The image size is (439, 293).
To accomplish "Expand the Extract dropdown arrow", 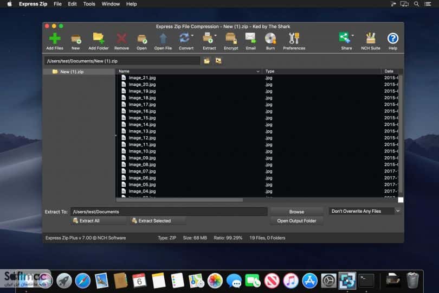I will point(216,36).
